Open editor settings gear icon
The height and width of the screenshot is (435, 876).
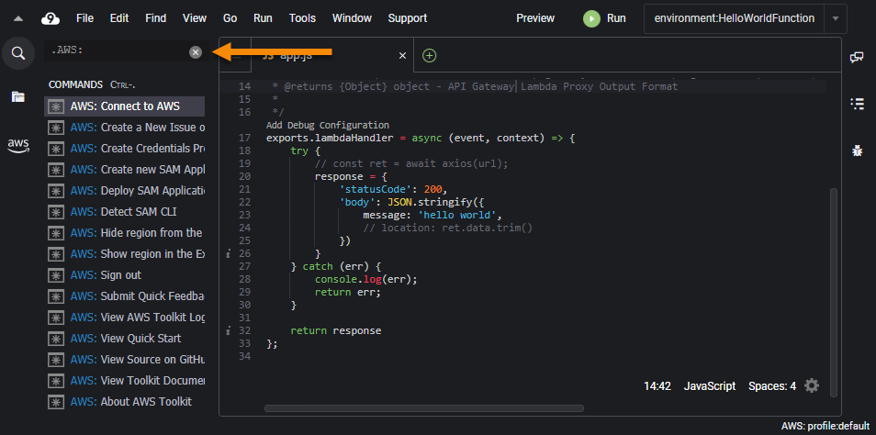812,385
